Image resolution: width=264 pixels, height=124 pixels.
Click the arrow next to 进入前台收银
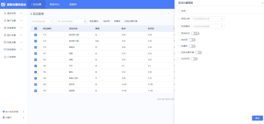[24, 111]
